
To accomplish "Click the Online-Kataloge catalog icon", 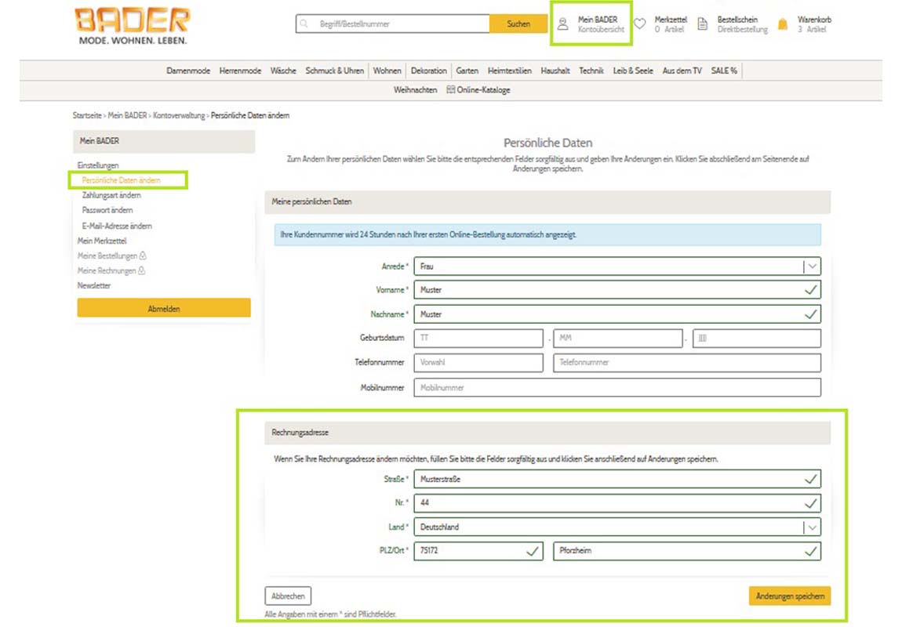I will pos(451,90).
